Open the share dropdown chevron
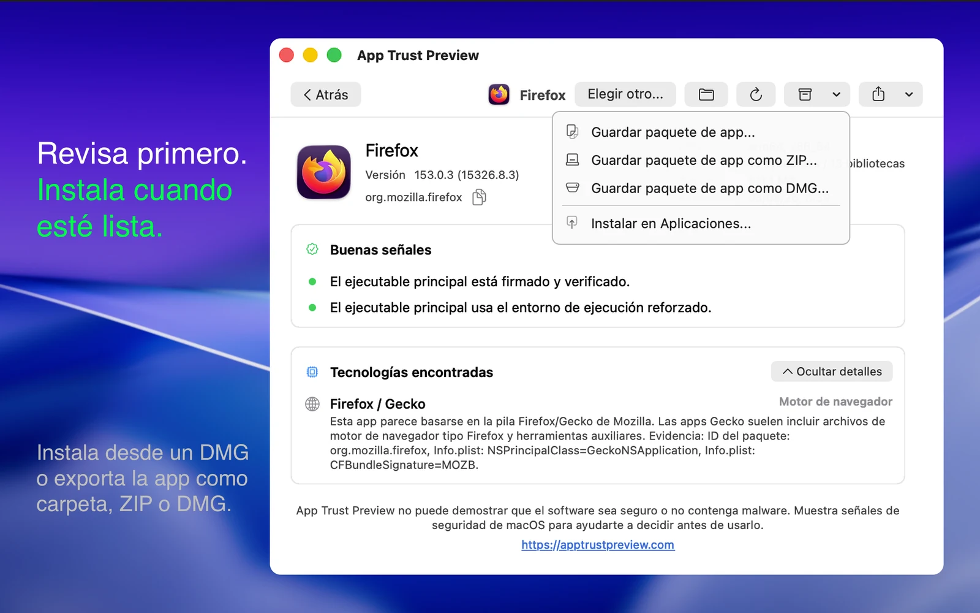980x613 pixels. coord(909,94)
